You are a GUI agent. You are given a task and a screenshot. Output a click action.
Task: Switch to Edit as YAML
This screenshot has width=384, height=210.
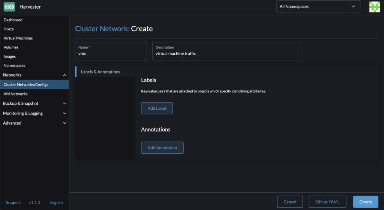coord(327,202)
